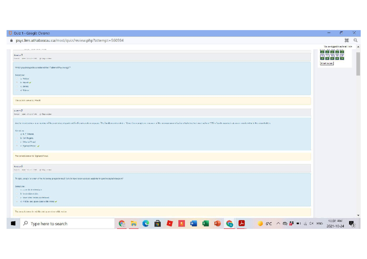Select the 'c. James' radio option

pyautogui.click(x=17, y=86)
